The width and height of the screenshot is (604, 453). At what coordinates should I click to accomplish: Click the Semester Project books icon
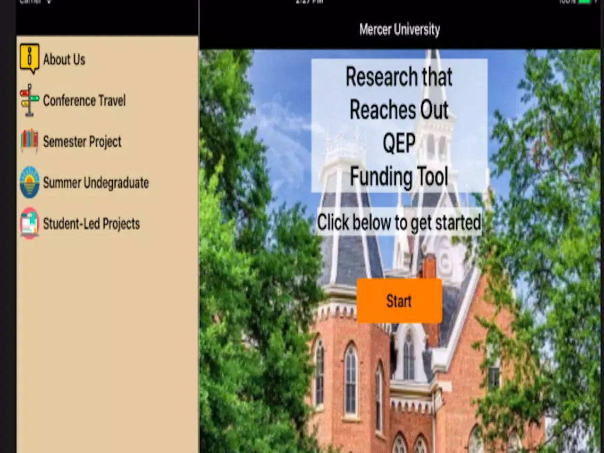pyautogui.click(x=30, y=141)
